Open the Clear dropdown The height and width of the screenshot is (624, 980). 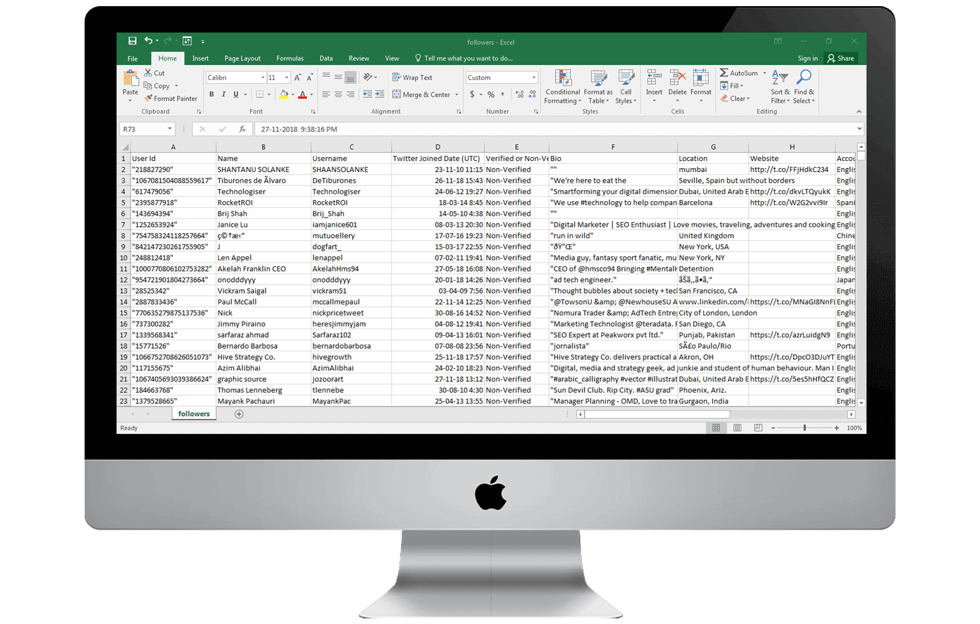[735, 99]
